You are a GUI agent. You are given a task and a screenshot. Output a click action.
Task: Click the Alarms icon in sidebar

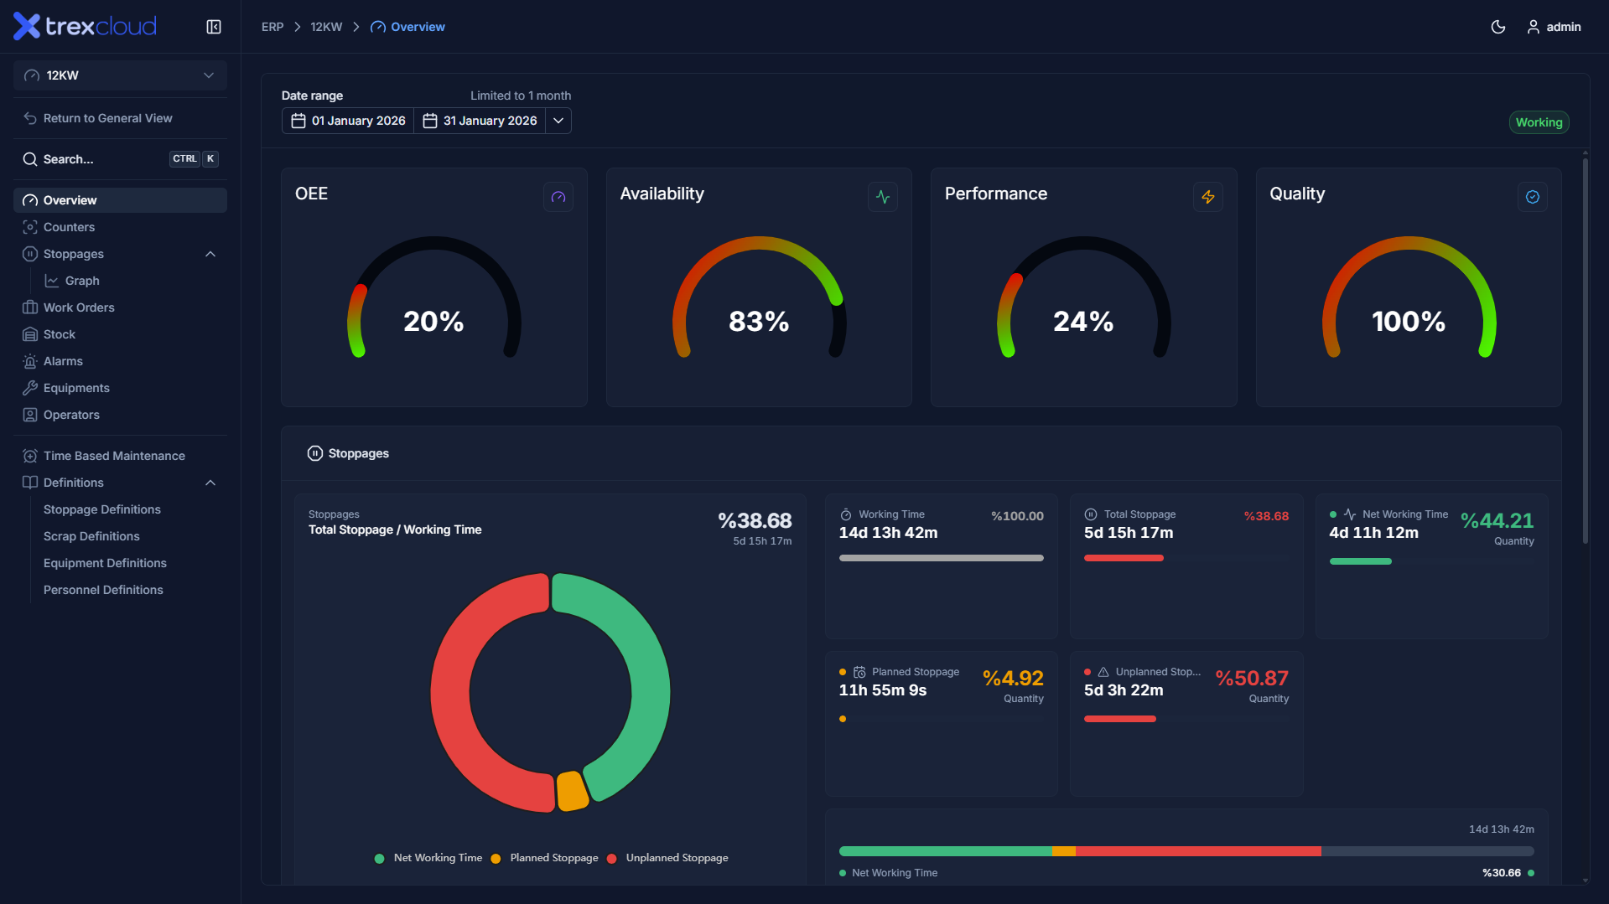point(30,361)
